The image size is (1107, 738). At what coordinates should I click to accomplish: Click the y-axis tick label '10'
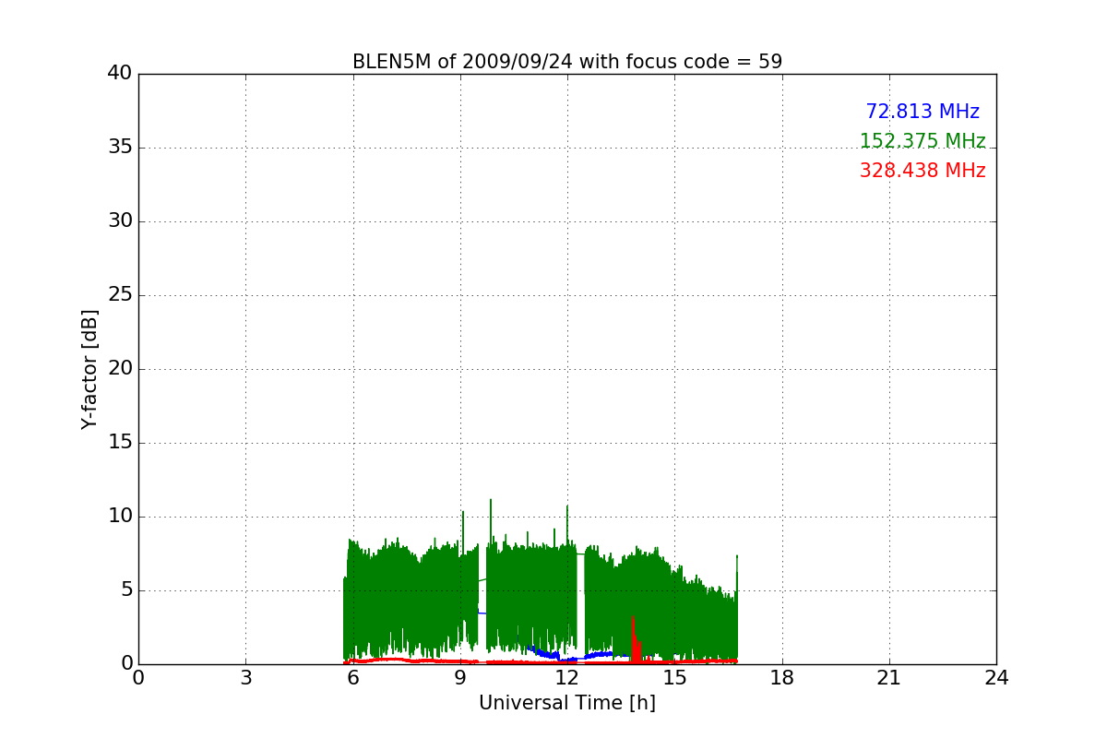tap(120, 517)
